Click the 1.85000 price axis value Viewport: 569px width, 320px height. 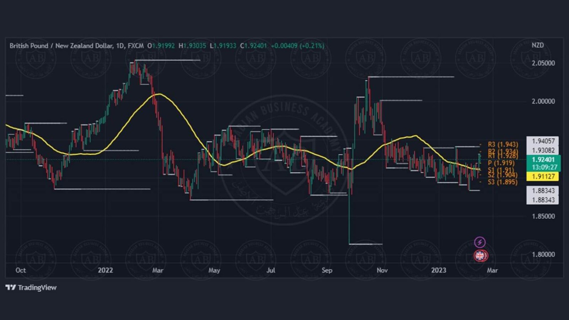543,216
